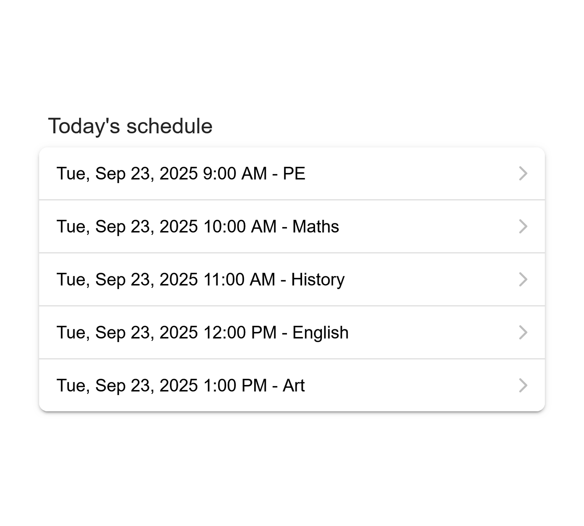This screenshot has width=584, height=526.
Task: Select the chevron on the History row
Action: click(x=524, y=279)
